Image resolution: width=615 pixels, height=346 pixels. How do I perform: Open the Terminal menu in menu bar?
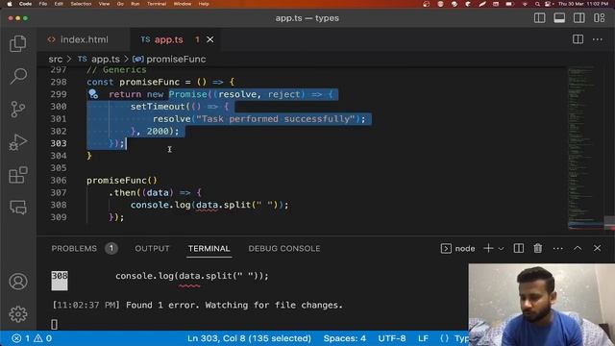click(x=157, y=4)
